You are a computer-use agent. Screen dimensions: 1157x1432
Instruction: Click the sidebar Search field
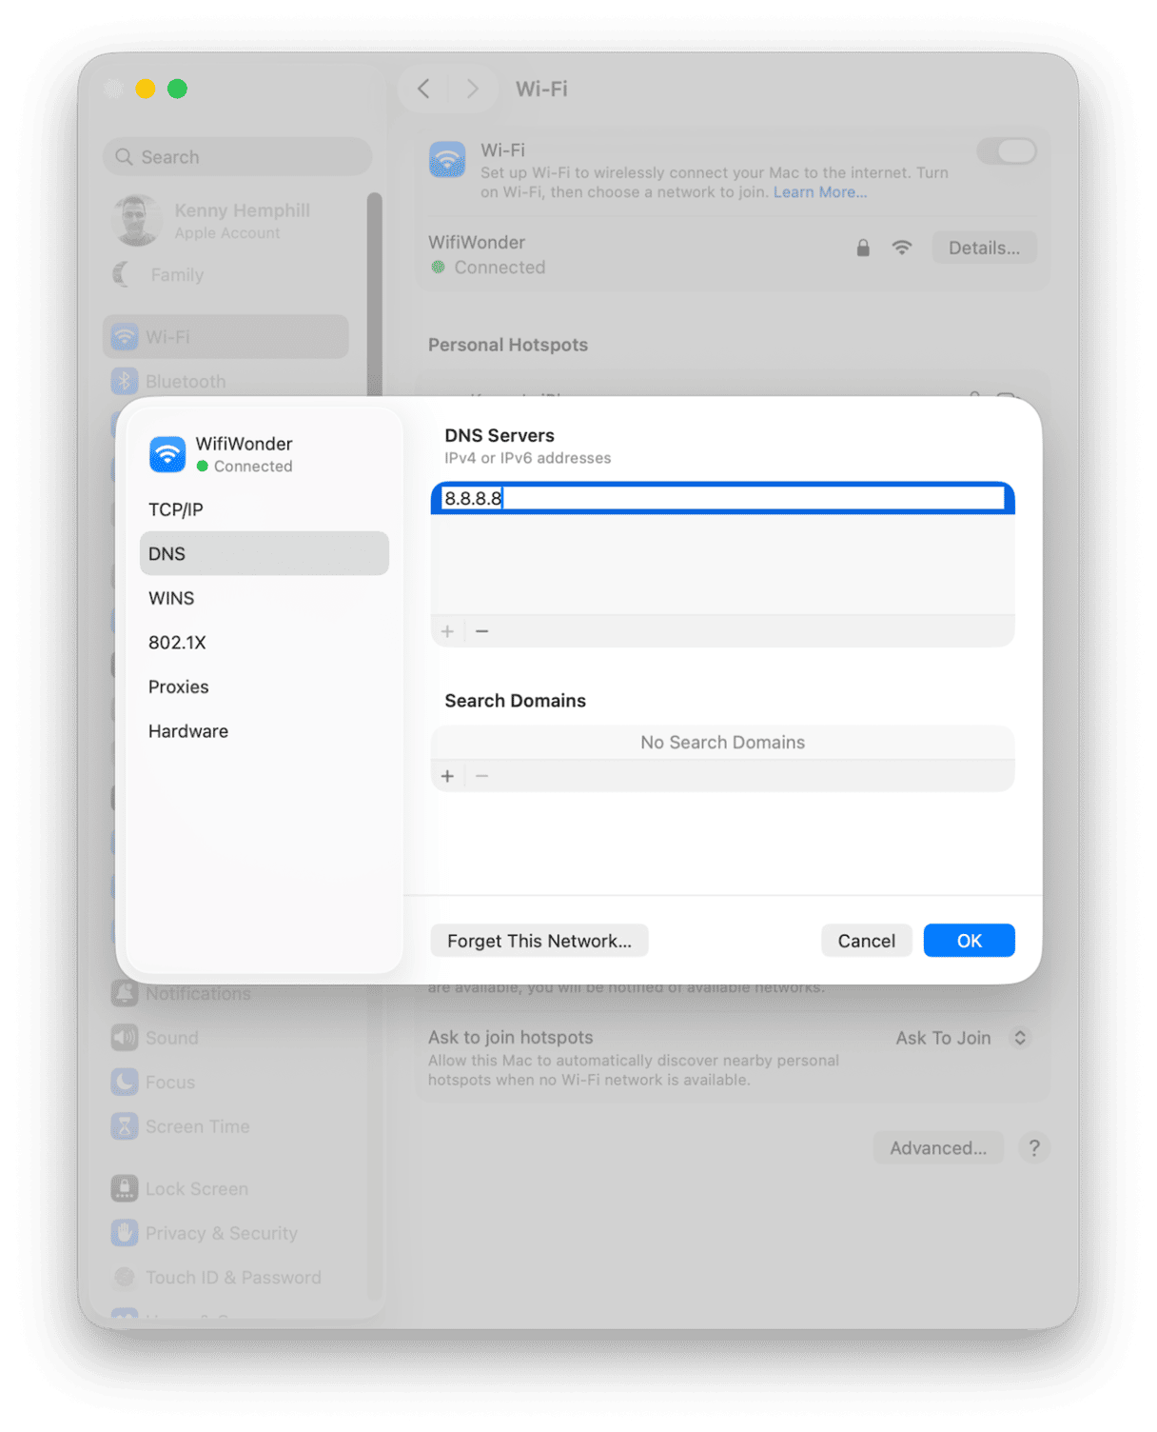[x=237, y=156]
